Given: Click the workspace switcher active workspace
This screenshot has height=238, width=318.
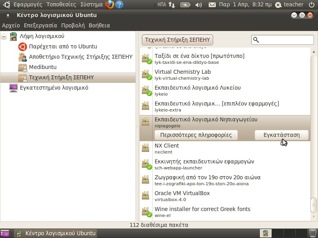Looking at the screenshot, I should 266,233.
